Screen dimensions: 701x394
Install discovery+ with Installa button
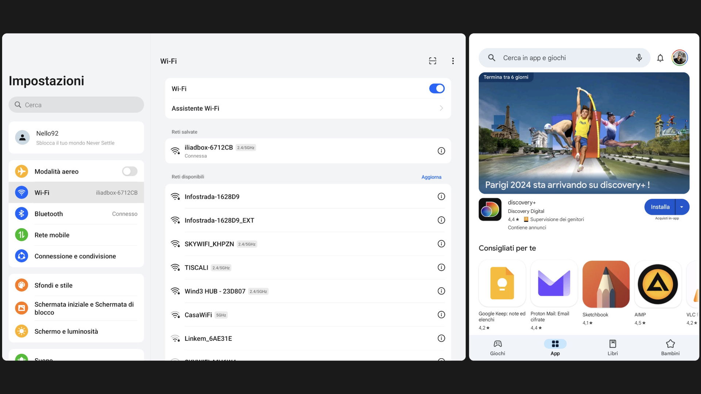pos(660,207)
